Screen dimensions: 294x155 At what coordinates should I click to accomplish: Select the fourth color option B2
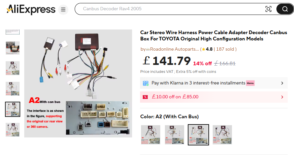(222, 135)
